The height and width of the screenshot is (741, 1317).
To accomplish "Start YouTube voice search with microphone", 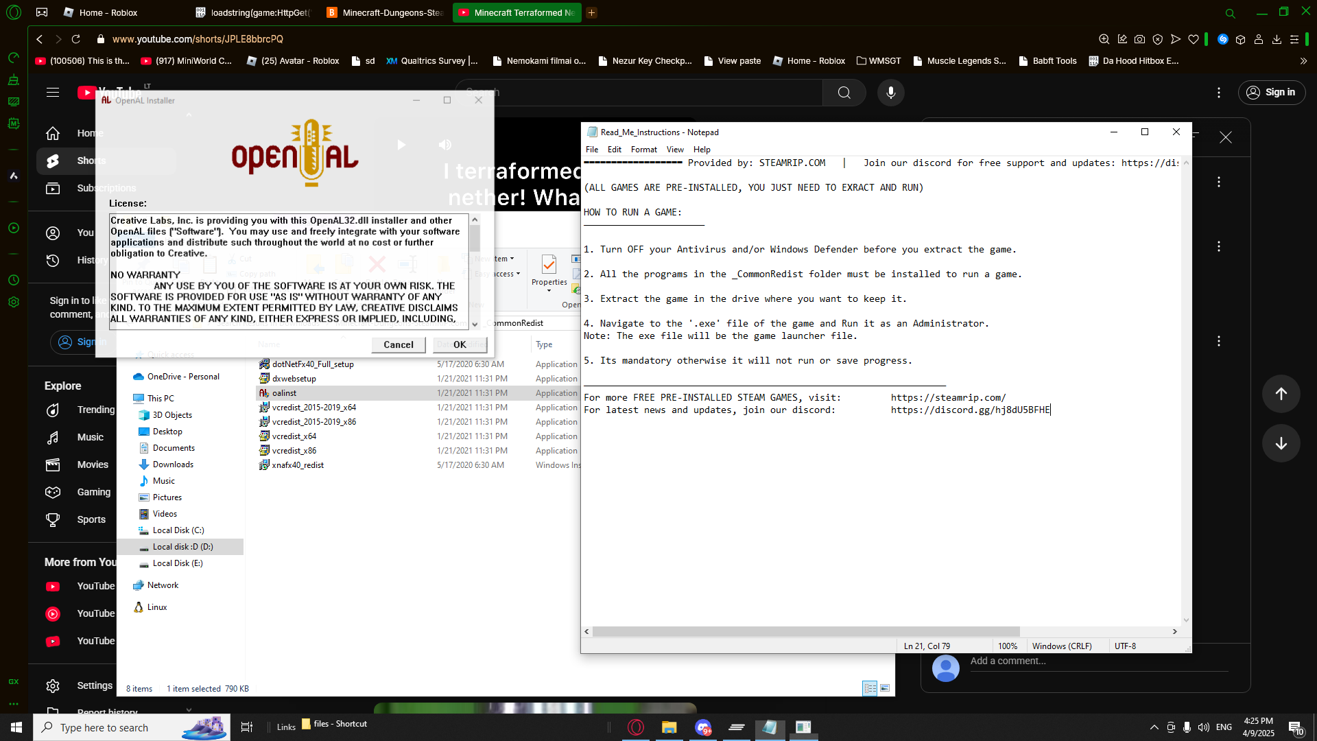I will click(x=891, y=93).
